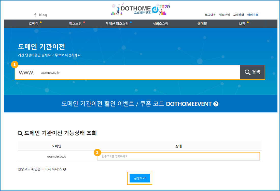Click the 인증코드를 입력하세요 auth code field
Viewport: 280px width, 191px height.
(178, 156)
